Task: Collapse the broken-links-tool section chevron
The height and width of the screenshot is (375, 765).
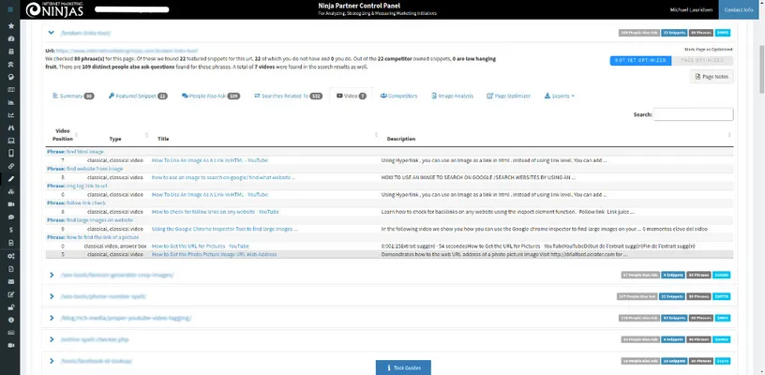Action: click(52, 31)
